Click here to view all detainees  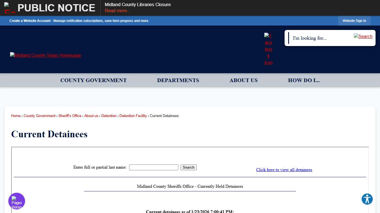click(x=284, y=170)
